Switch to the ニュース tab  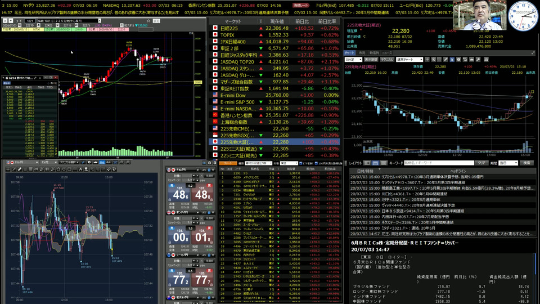387,53
